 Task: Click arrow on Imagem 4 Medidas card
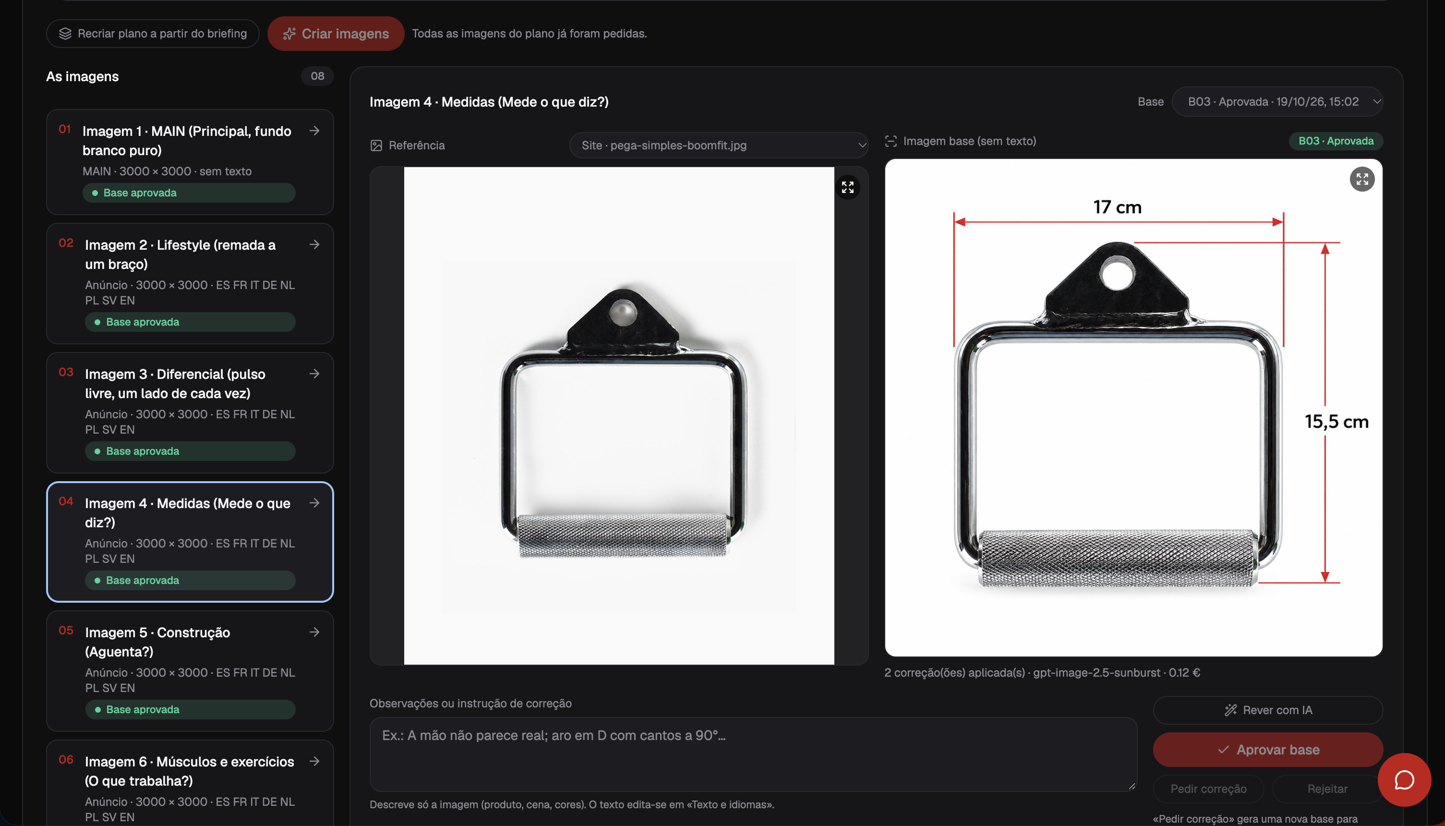pos(314,503)
